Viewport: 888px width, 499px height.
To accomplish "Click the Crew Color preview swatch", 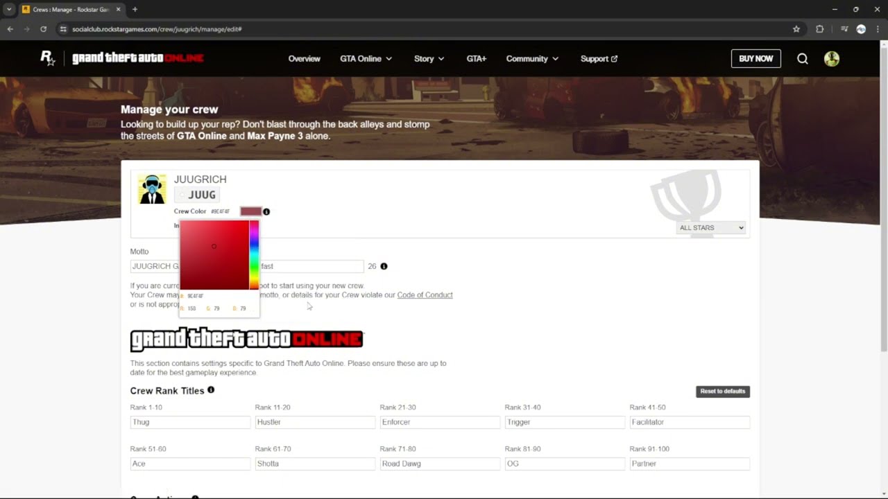I will pos(250,211).
